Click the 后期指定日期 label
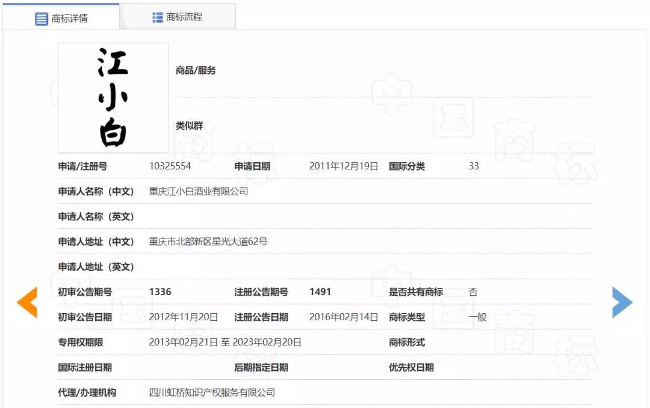Image resolution: width=650 pixels, height=408 pixels. coord(261,368)
